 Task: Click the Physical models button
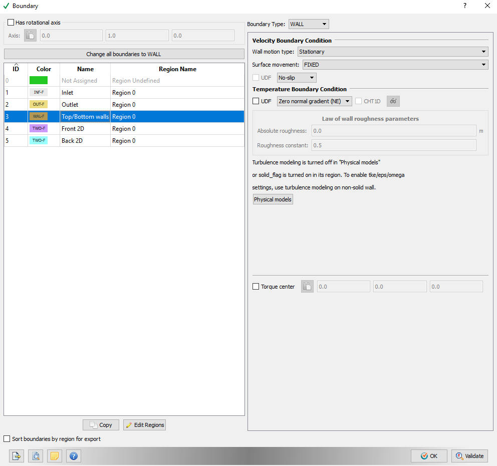tap(273, 199)
